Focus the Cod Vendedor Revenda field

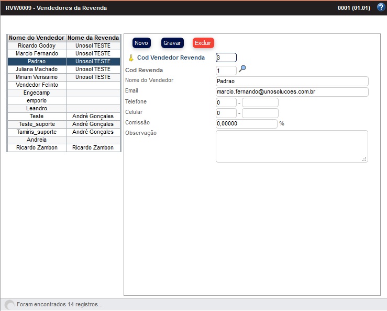point(226,57)
